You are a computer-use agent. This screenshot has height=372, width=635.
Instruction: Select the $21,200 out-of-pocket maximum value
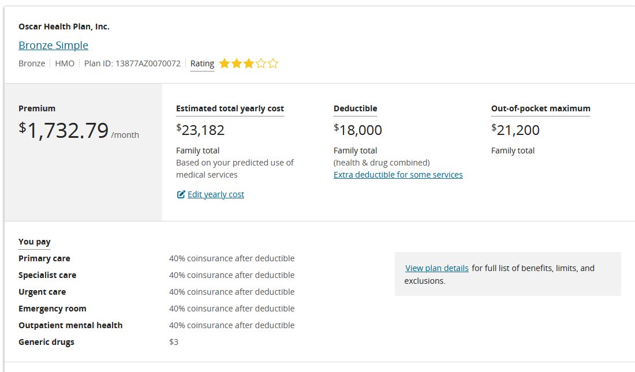515,130
